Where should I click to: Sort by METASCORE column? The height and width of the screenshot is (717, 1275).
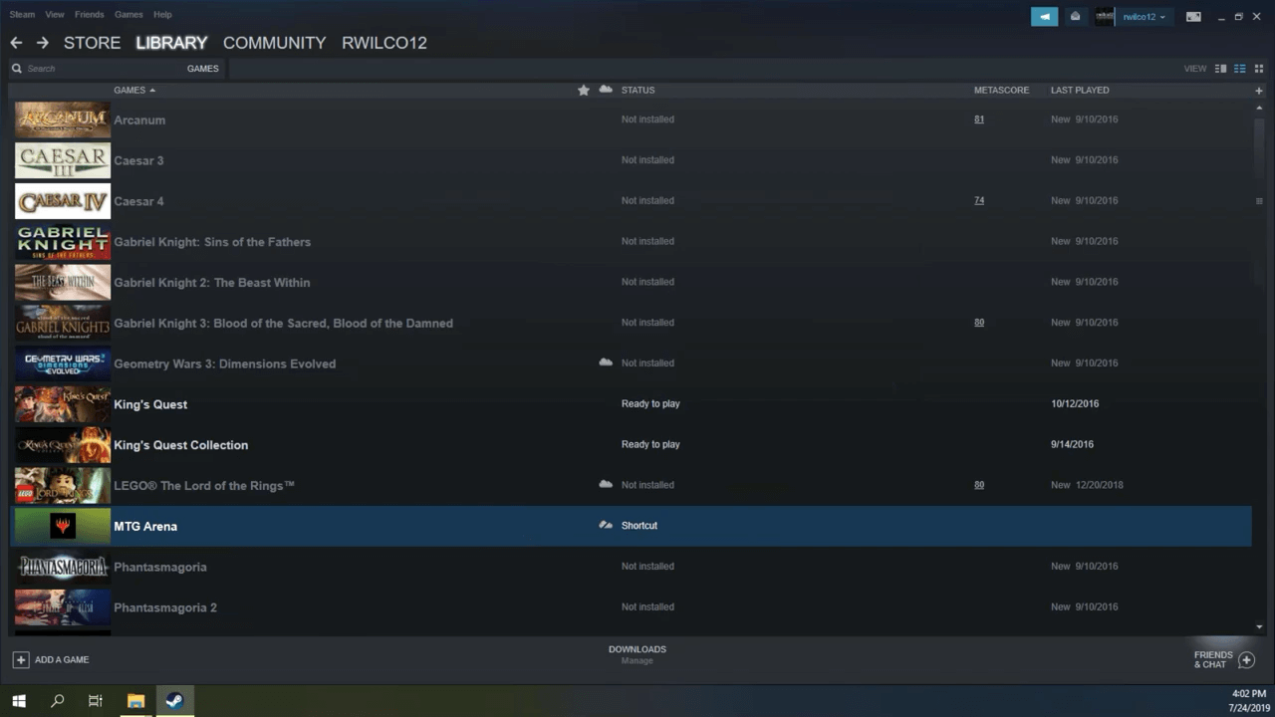[x=1001, y=90]
